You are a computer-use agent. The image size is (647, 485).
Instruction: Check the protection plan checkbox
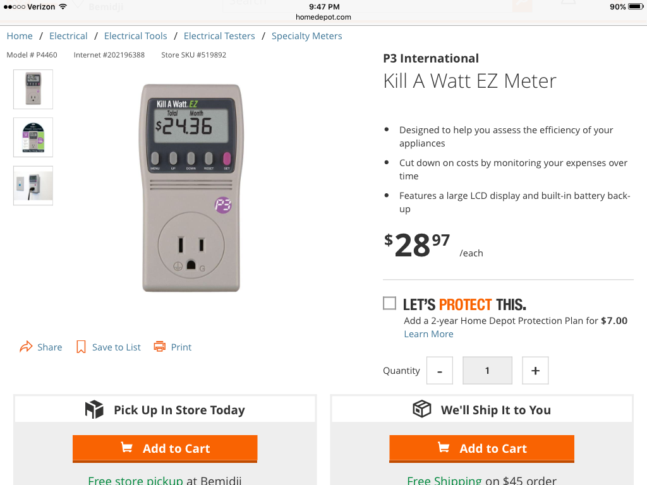[389, 304]
